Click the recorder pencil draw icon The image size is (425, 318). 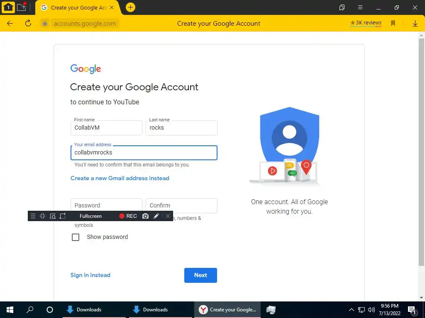[156, 216]
